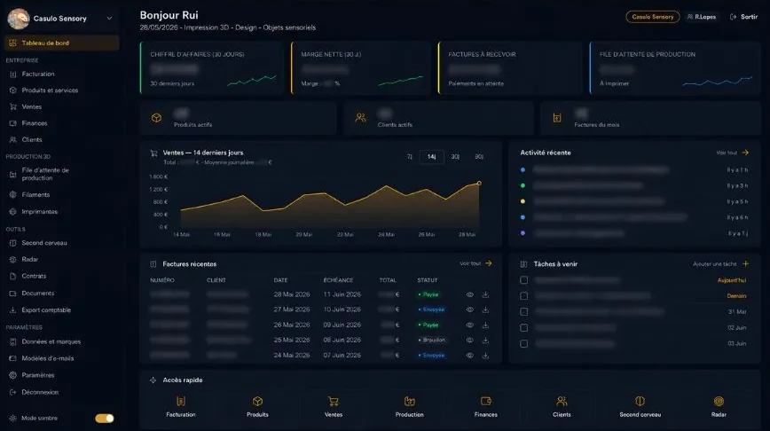This screenshot has width=770, height=431.
Task: Click the Factures récentes header icon
Action: [x=153, y=264]
